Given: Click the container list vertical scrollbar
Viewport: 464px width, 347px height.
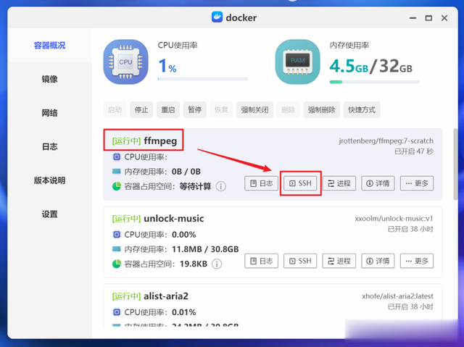Looking at the screenshot, I should click(x=455, y=164).
